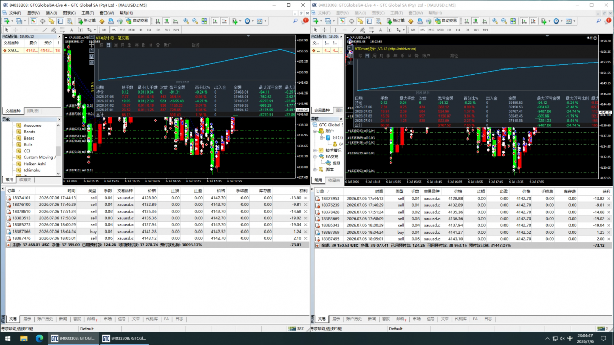Select the crosshair cursor tool in left toolbar
Viewport: 614px width, 345px height.
(x=16, y=30)
